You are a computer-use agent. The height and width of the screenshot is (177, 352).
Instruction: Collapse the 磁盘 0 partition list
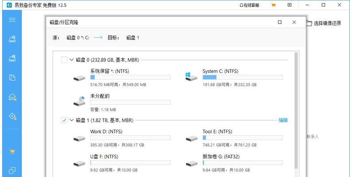click(72, 60)
